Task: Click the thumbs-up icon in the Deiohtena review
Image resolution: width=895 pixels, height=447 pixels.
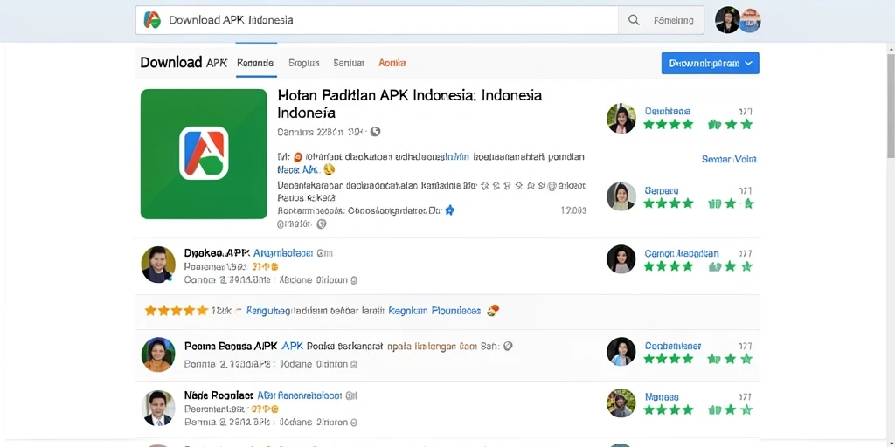Action: coord(715,124)
